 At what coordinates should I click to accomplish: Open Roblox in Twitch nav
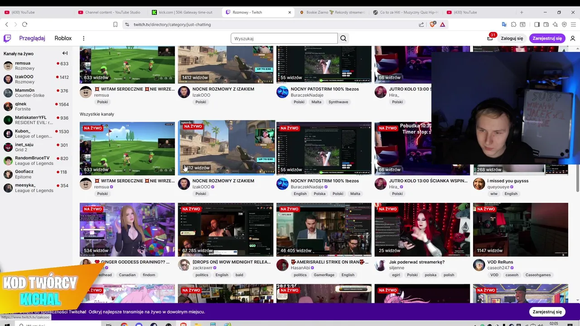coord(63,38)
